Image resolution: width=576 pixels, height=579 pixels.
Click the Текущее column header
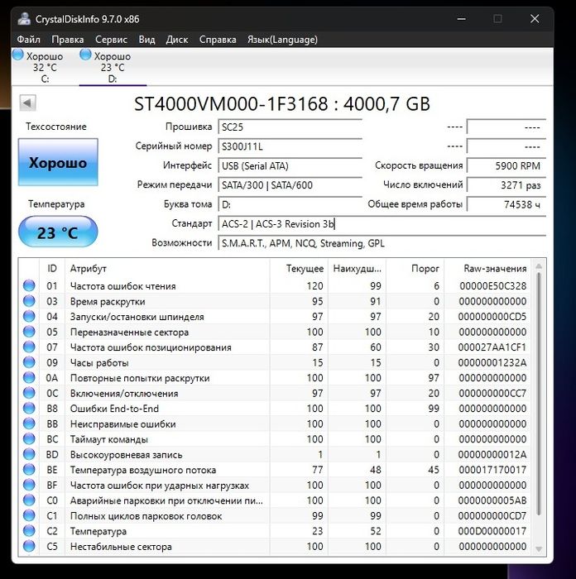299,269
